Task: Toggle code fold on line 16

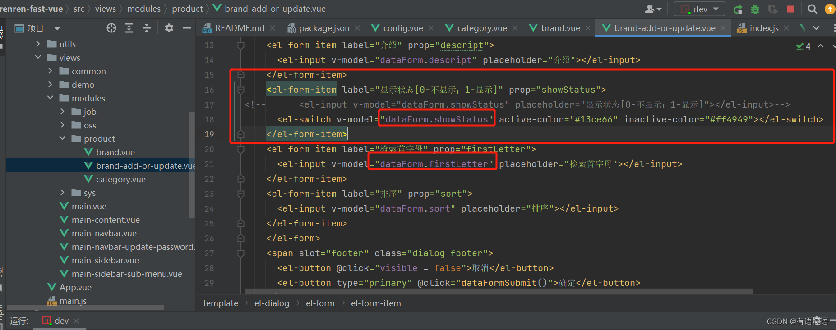Action: [x=241, y=90]
